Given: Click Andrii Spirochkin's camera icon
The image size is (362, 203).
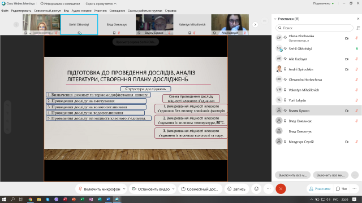Looking at the screenshot, I should pos(347,69).
